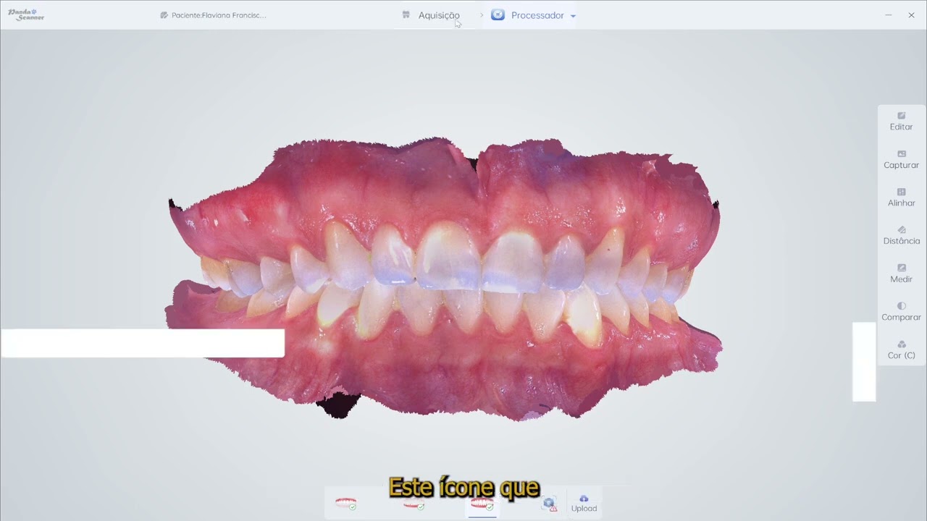Select the bite scan view
Screen dimensions: 927x521
[482, 503]
